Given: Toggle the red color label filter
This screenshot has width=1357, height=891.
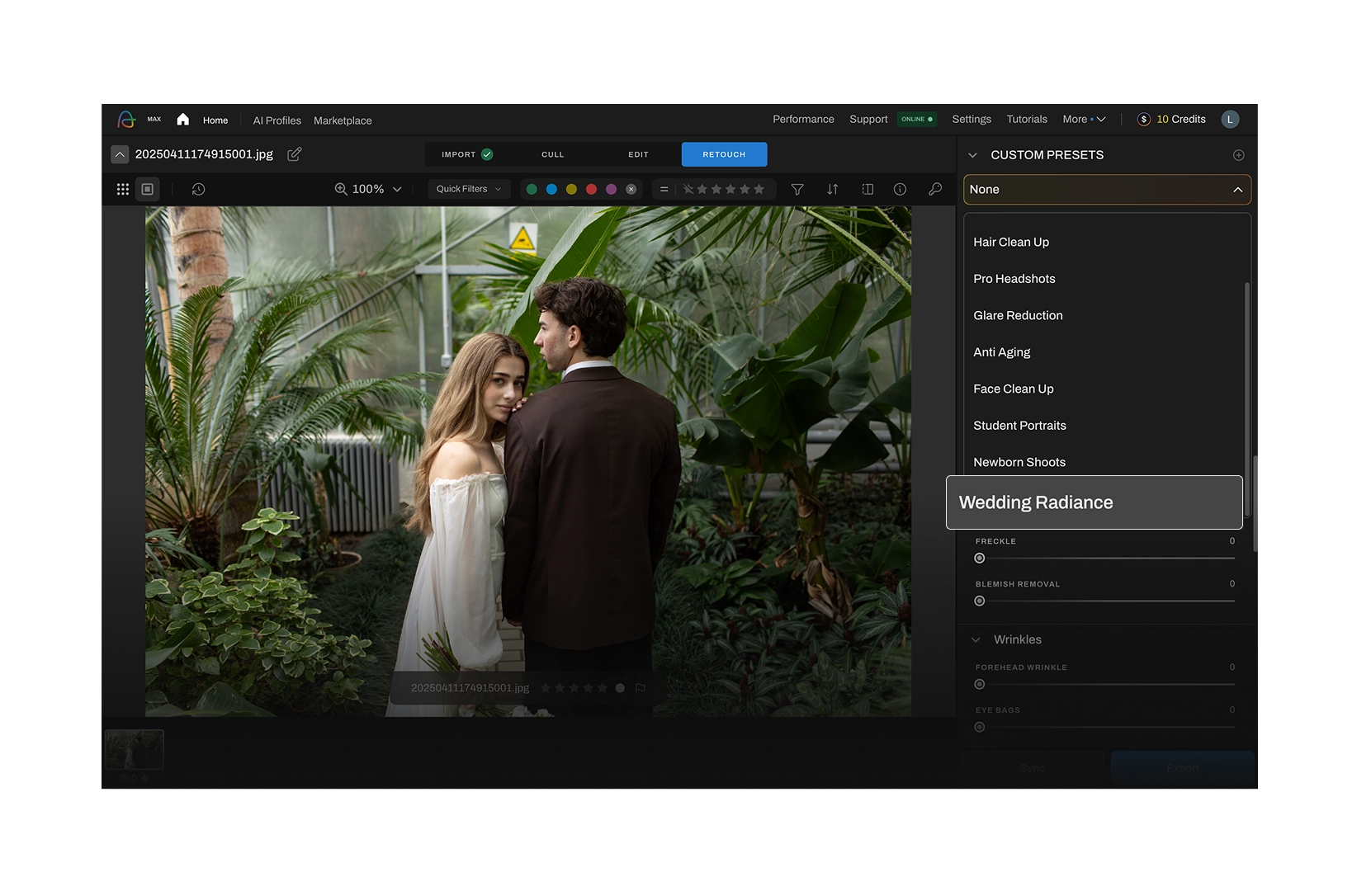Looking at the screenshot, I should [591, 189].
